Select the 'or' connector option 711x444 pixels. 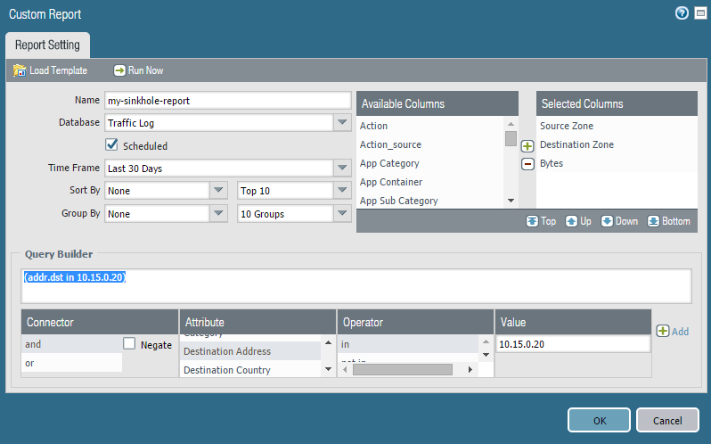71,363
